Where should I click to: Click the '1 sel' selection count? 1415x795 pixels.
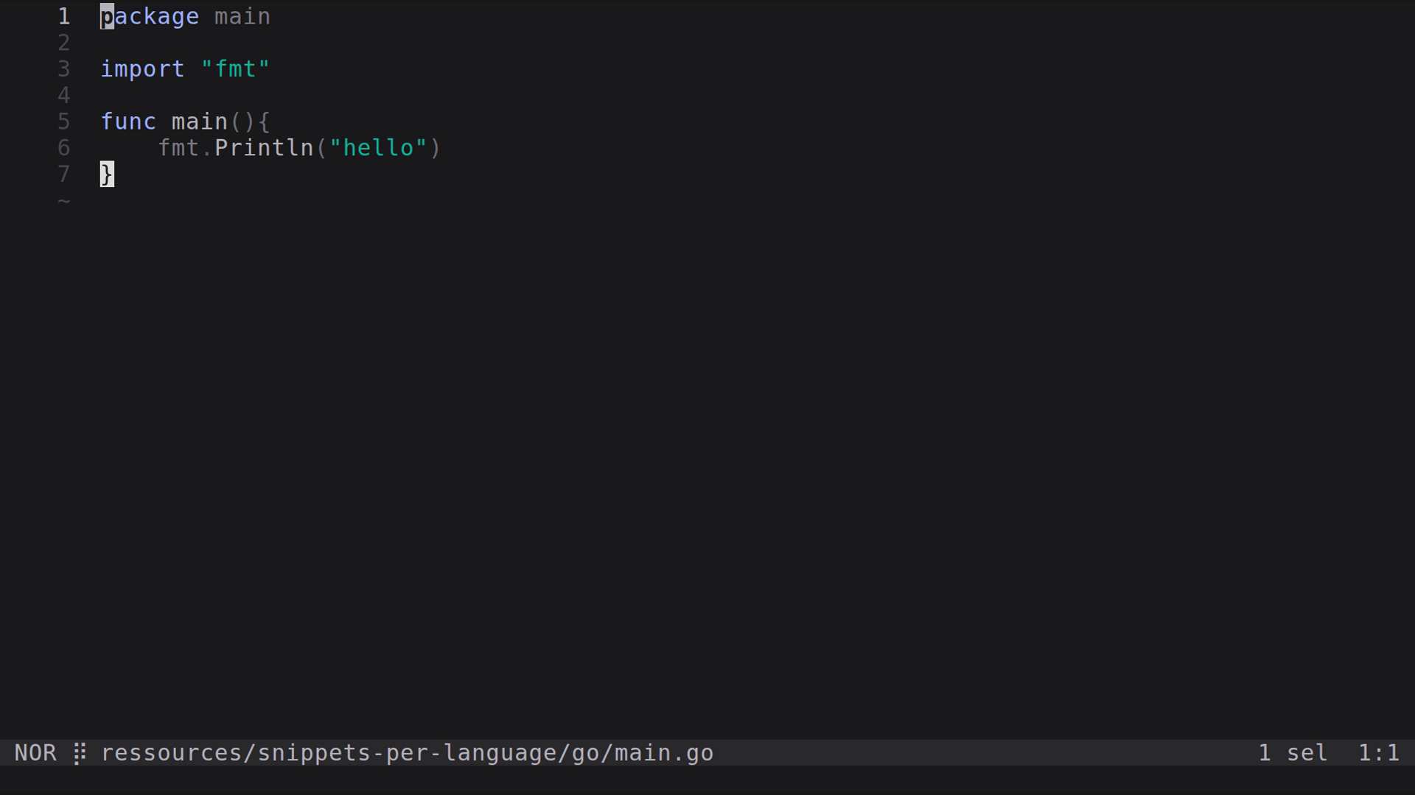(x=1293, y=753)
